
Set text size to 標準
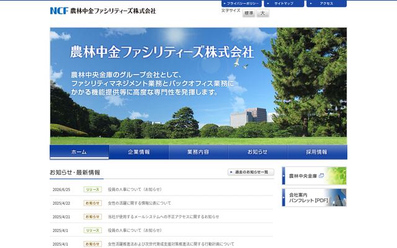coord(249,13)
